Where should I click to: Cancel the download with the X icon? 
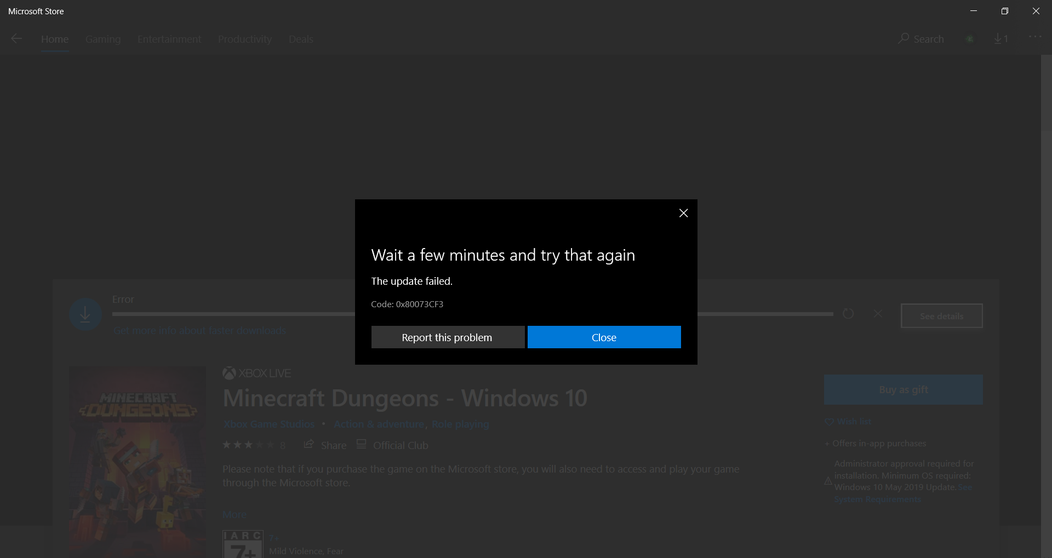click(x=878, y=314)
